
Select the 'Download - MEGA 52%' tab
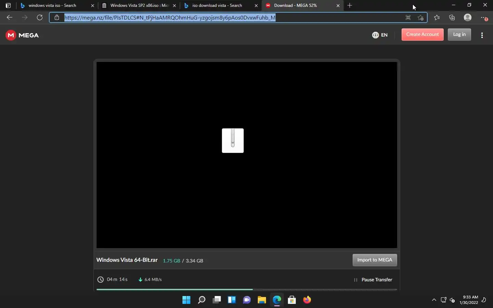tap(302, 5)
